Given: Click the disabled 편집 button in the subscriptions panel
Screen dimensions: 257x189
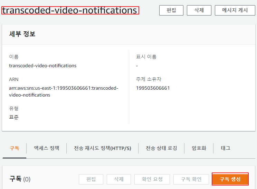Looking at the screenshot, I should click(x=91, y=179).
